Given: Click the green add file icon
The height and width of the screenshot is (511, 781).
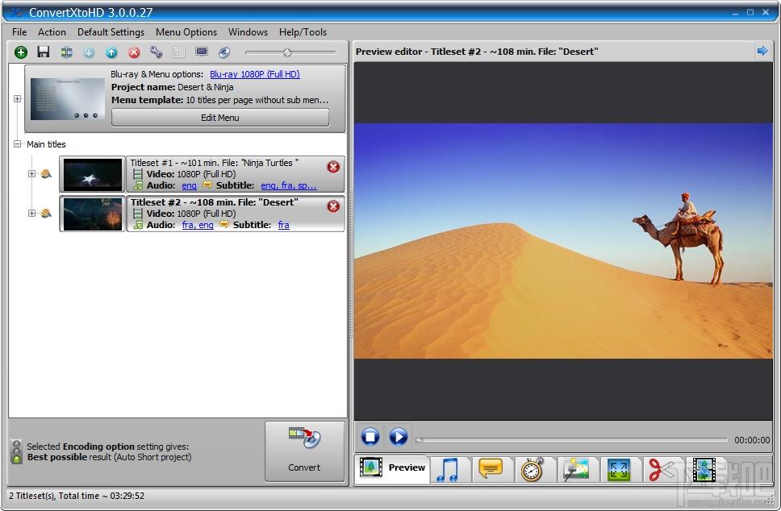Looking at the screenshot, I should pyautogui.click(x=21, y=52).
